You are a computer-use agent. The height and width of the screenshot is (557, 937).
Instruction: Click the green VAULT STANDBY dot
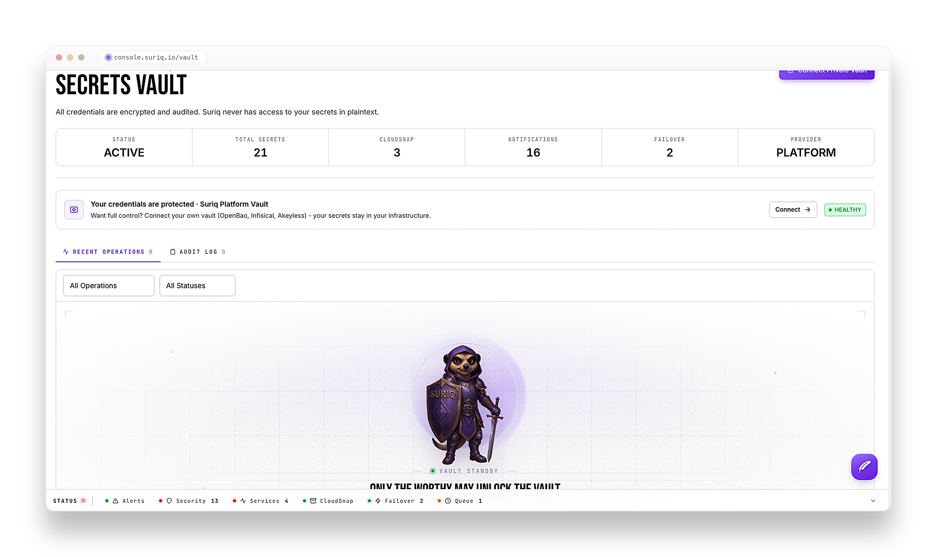click(433, 471)
